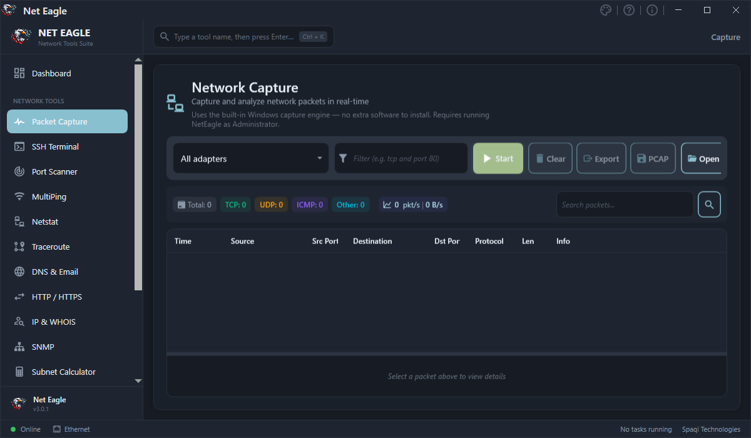The width and height of the screenshot is (751, 438).
Task: Open SSH Terminal tool
Action: [67, 146]
